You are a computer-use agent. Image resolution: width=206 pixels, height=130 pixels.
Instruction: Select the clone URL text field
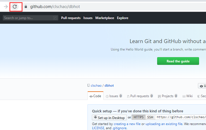click(x=180, y=117)
